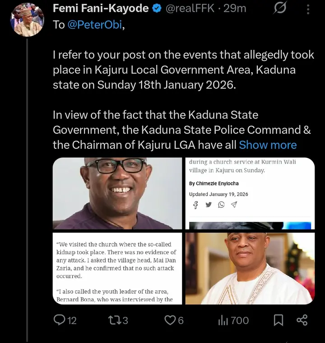Open the @PeterObi mention link

94,25
